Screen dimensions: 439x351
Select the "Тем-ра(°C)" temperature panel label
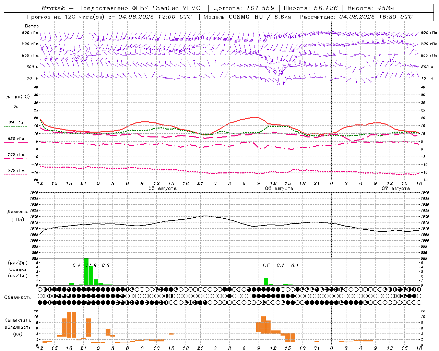(x=16, y=97)
